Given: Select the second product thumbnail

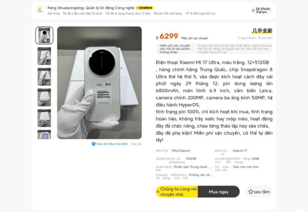Looking at the screenshot, I should pyautogui.click(x=44, y=56).
